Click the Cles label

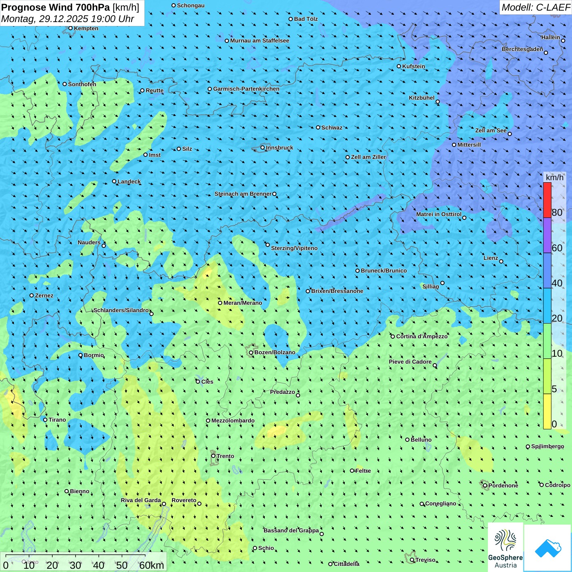(x=207, y=382)
